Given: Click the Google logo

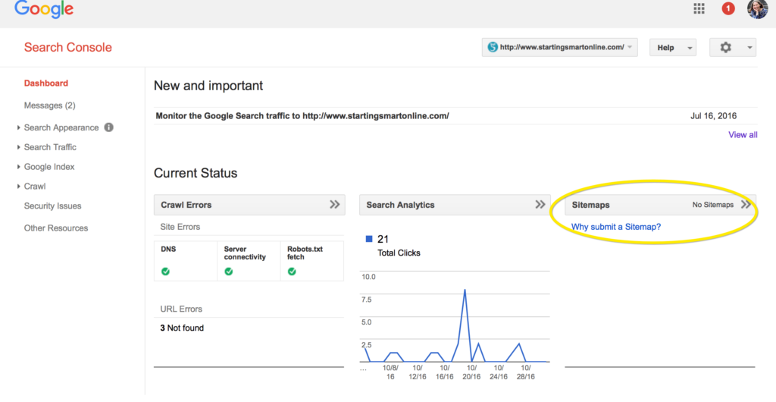Looking at the screenshot, I should point(43,10).
